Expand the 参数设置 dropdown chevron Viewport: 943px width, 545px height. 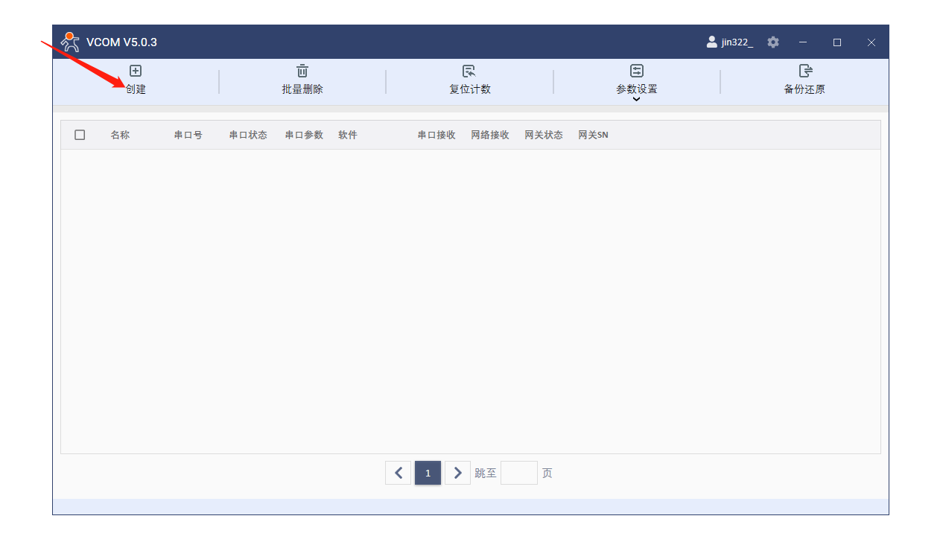636,99
